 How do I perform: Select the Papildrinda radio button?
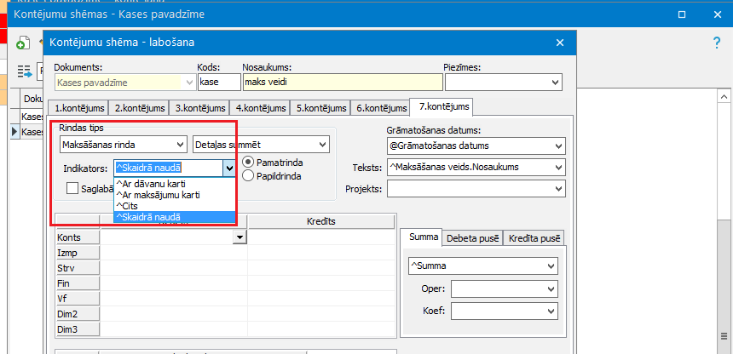249,175
